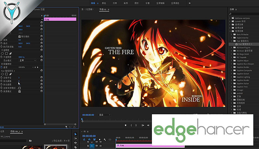Toggle insert sequences as nests icon
The width and height of the screenshot is (259, 149).
coord(84,140)
